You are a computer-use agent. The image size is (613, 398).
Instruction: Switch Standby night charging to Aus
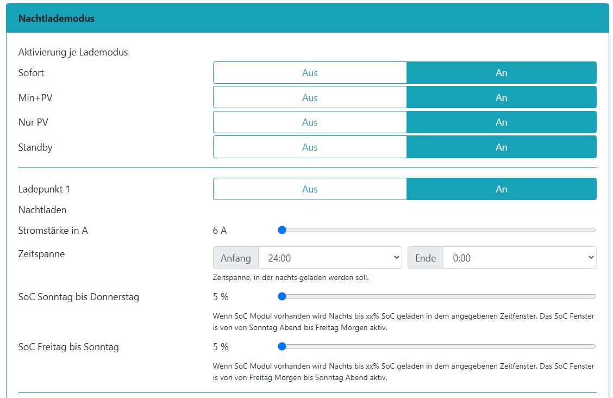pyautogui.click(x=310, y=147)
